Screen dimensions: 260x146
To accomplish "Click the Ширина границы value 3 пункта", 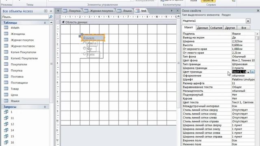I will 243,68.
